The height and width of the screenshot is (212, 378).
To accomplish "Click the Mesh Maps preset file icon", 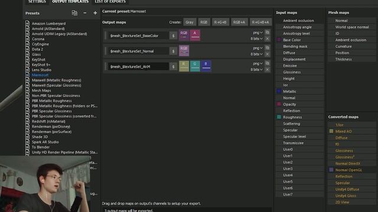I will tap(28, 90).
